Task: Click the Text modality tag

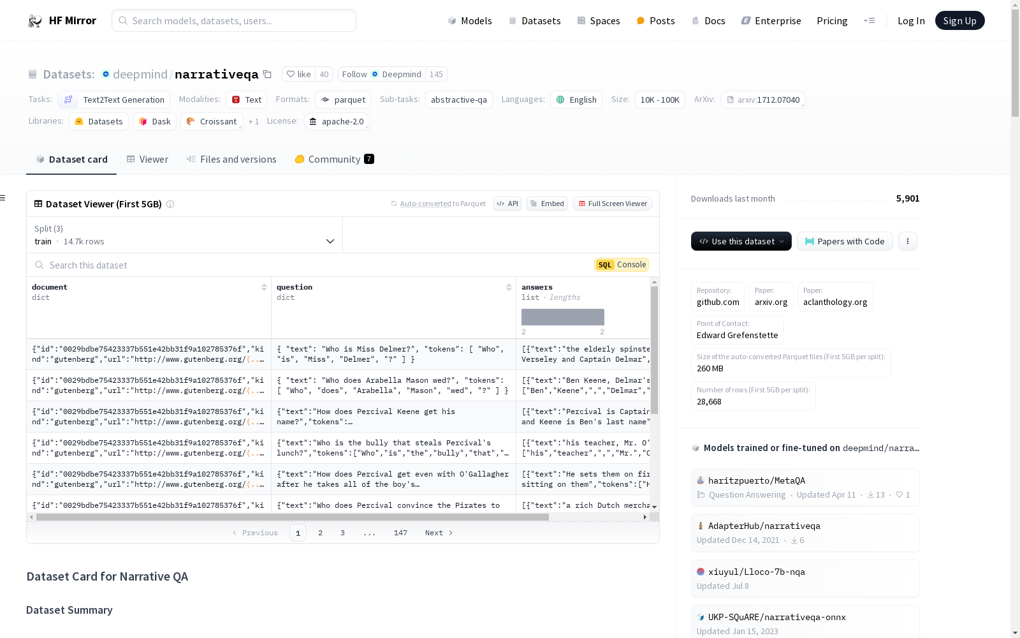Action: [247, 100]
